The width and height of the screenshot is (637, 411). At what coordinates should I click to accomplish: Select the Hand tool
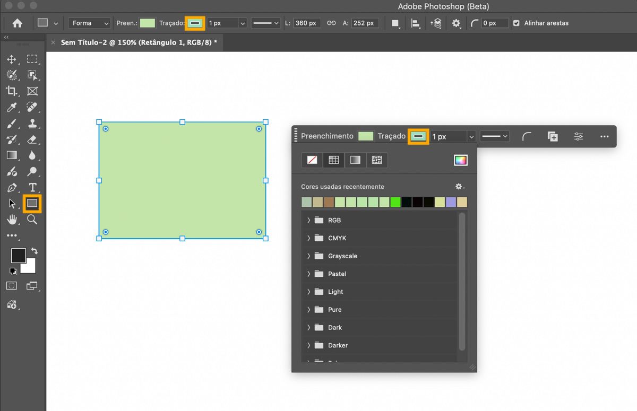pos(11,220)
